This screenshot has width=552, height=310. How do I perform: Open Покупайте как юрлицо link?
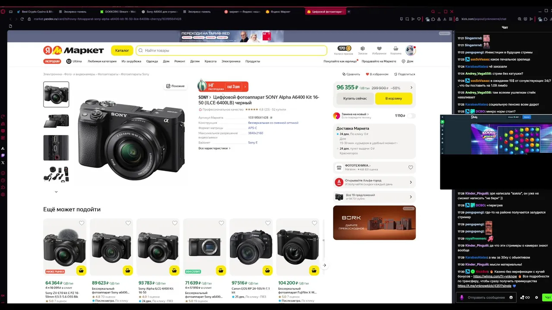tap(341, 61)
